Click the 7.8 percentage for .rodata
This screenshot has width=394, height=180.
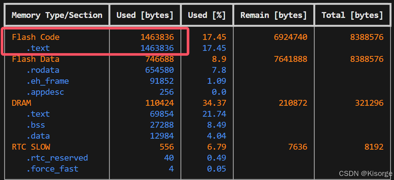[219, 70]
